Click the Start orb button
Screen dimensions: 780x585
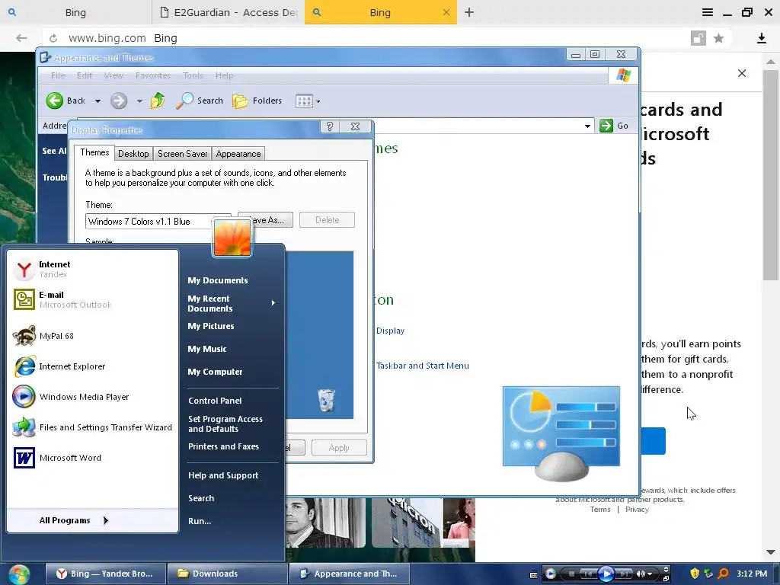(x=19, y=574)
